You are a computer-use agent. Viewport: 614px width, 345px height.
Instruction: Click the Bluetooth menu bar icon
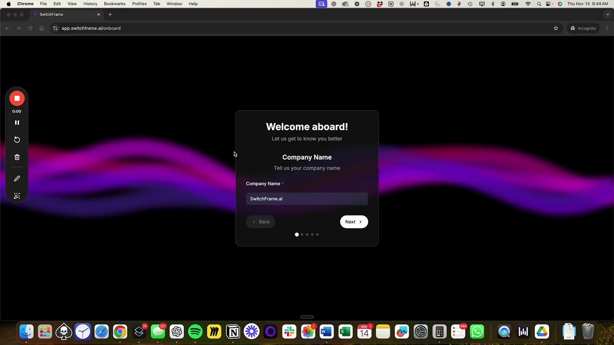493,4
